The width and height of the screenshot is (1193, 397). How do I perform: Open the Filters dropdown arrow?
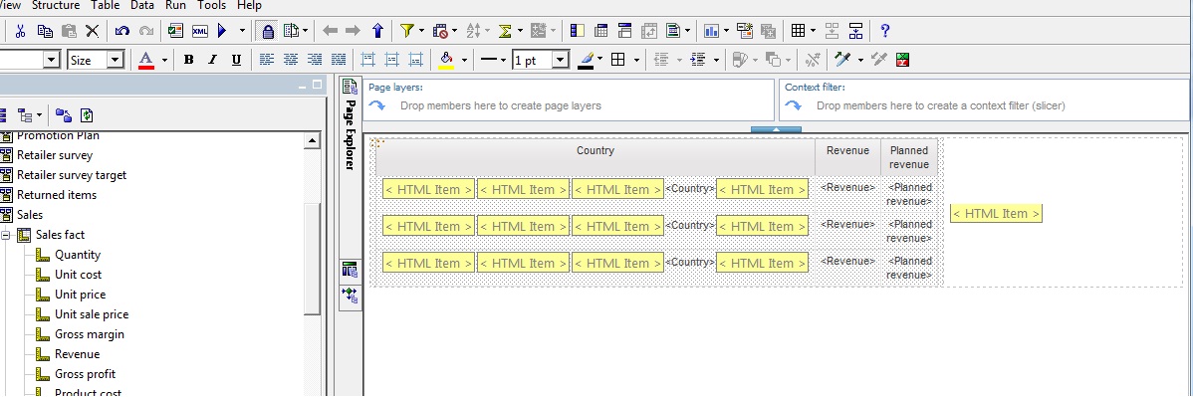pos(421,31)
